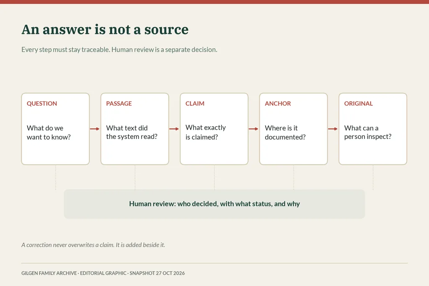
Task: Click "GILGEN FAMILY ARCHIVE" in the footer
Action: [49, 273]
